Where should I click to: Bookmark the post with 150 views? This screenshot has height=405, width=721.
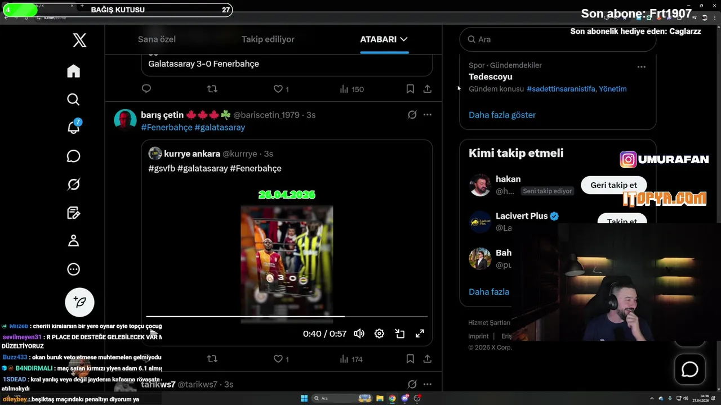pos(410,89)
